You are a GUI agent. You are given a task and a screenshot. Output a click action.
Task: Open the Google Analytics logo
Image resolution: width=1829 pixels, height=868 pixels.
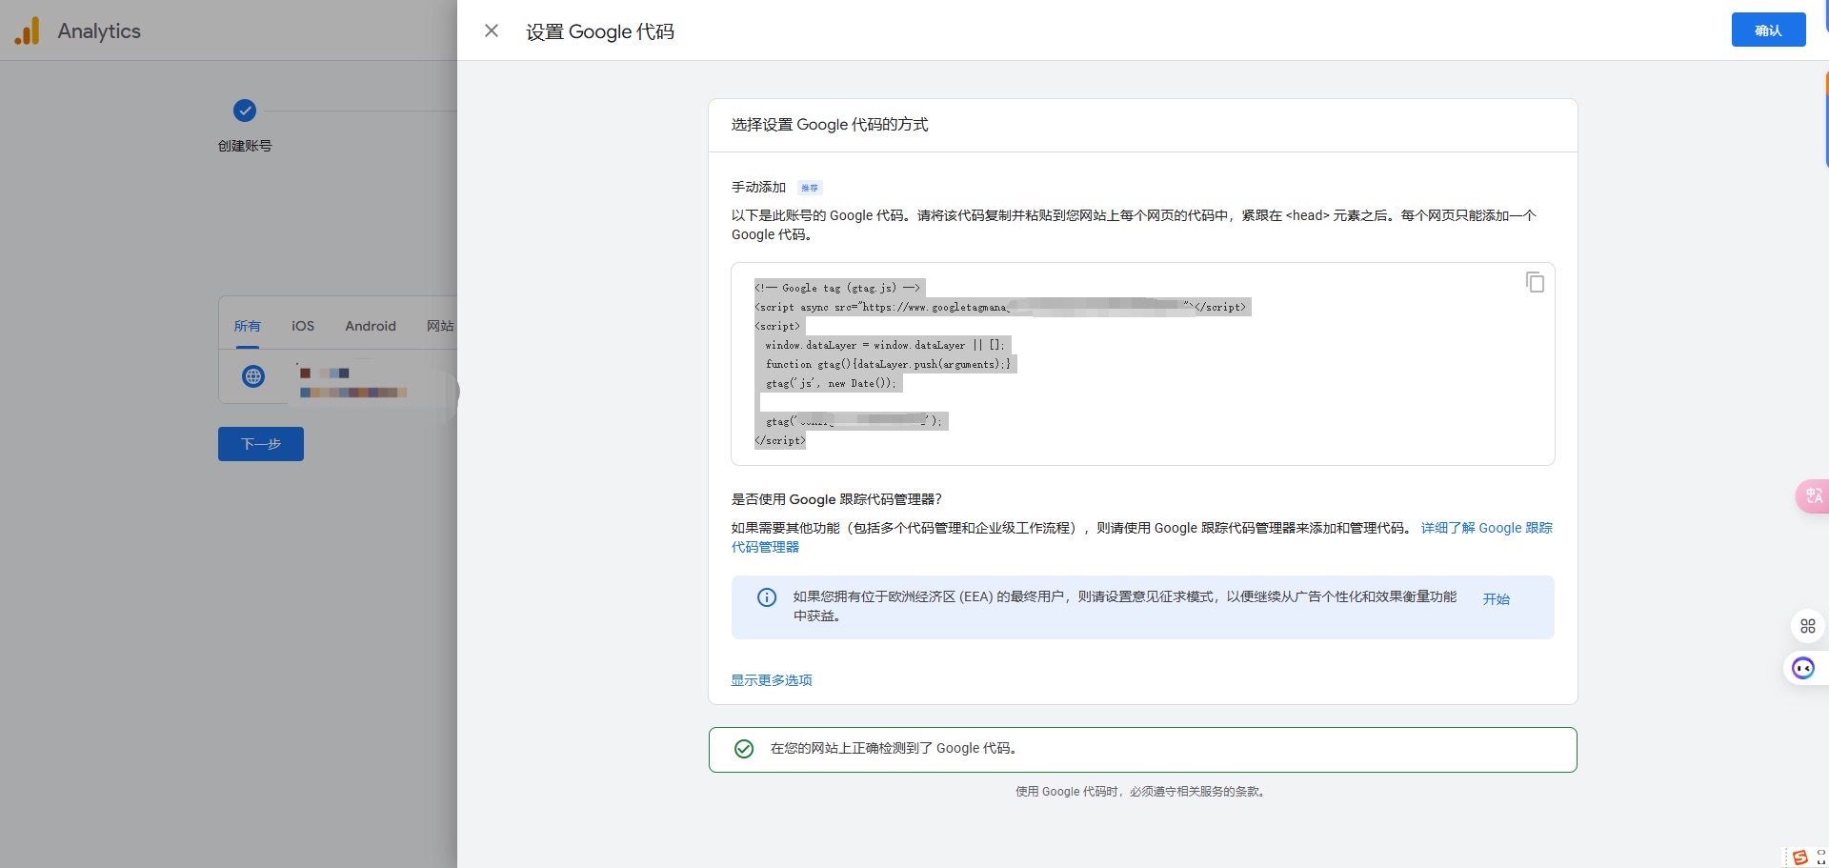coord(28,31)
